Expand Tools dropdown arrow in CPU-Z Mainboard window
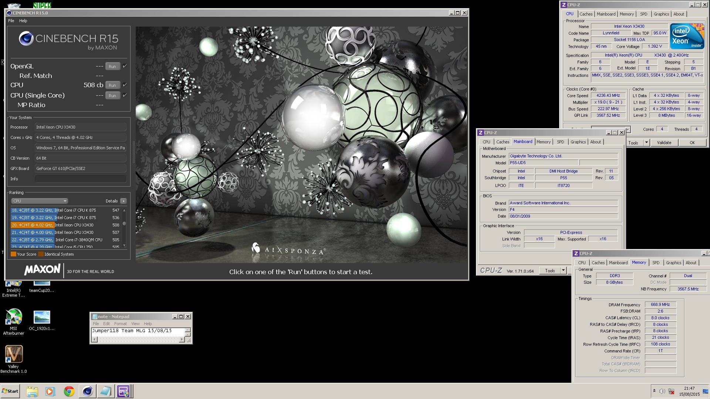Viewport: 710px width, 399px height. (563, 270)
